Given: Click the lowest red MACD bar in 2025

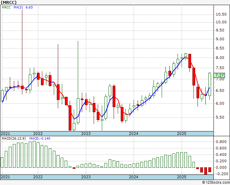Looking at the screenshot, I should tap(206, 171).
